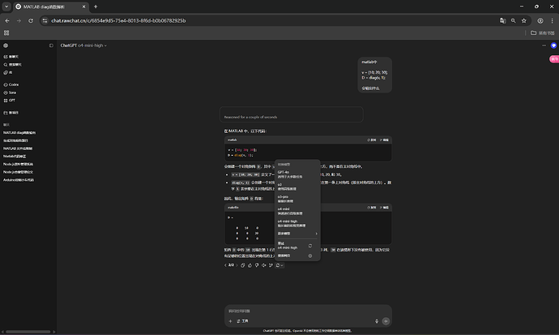Open the second chat in the history list

coord(15,140)
